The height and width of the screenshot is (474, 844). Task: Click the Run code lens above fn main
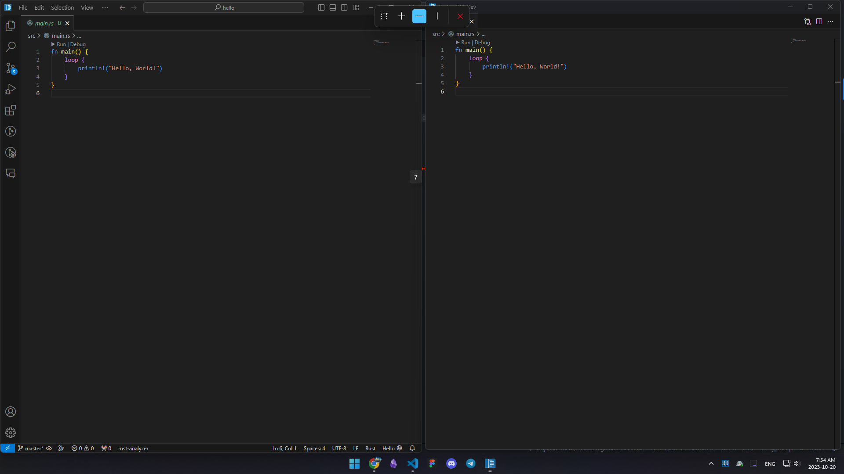61,44
